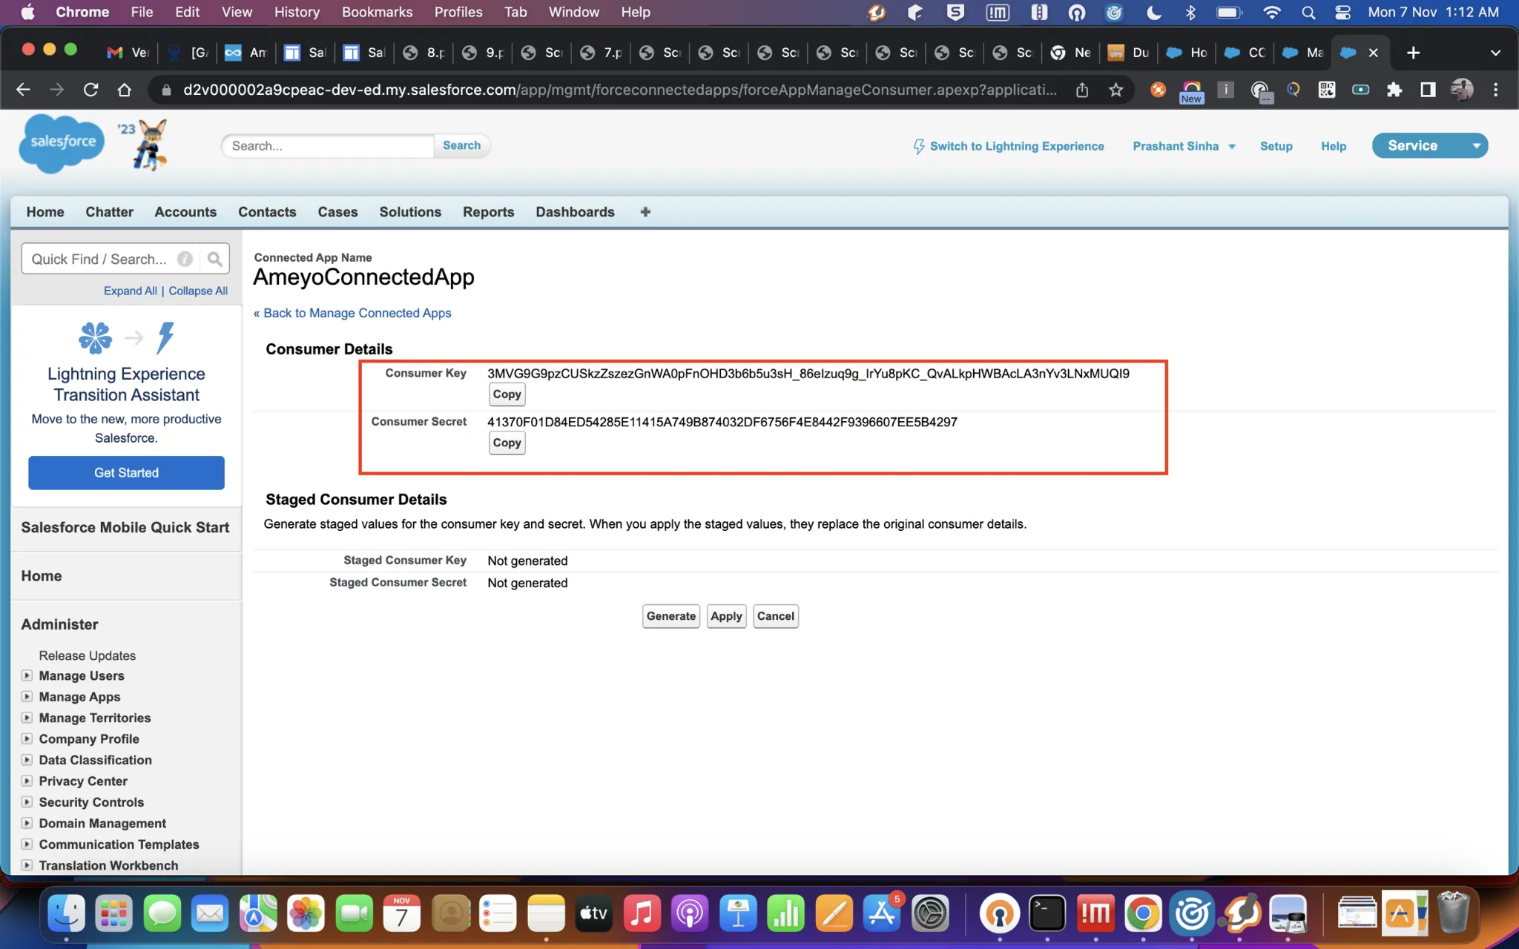1519x949 pixels.
Task: Copy the Consumer Key
Action: click(x=507, y=394)
